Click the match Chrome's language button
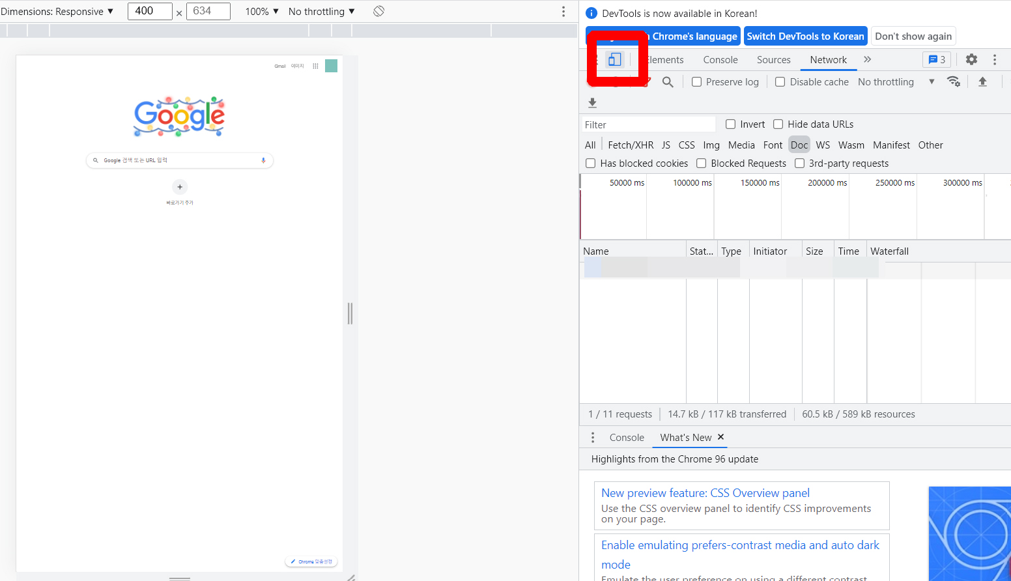Viewport: 1011px width, 581px height. coord(663,36)
